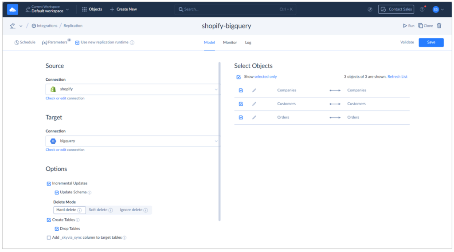Go to Replication breadcrumb

click(x=73, y=26)
